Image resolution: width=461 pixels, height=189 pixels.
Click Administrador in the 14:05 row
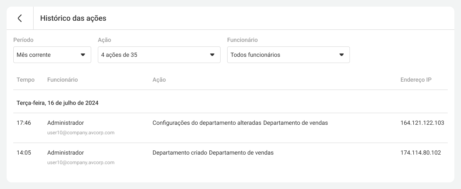point(66,153)
